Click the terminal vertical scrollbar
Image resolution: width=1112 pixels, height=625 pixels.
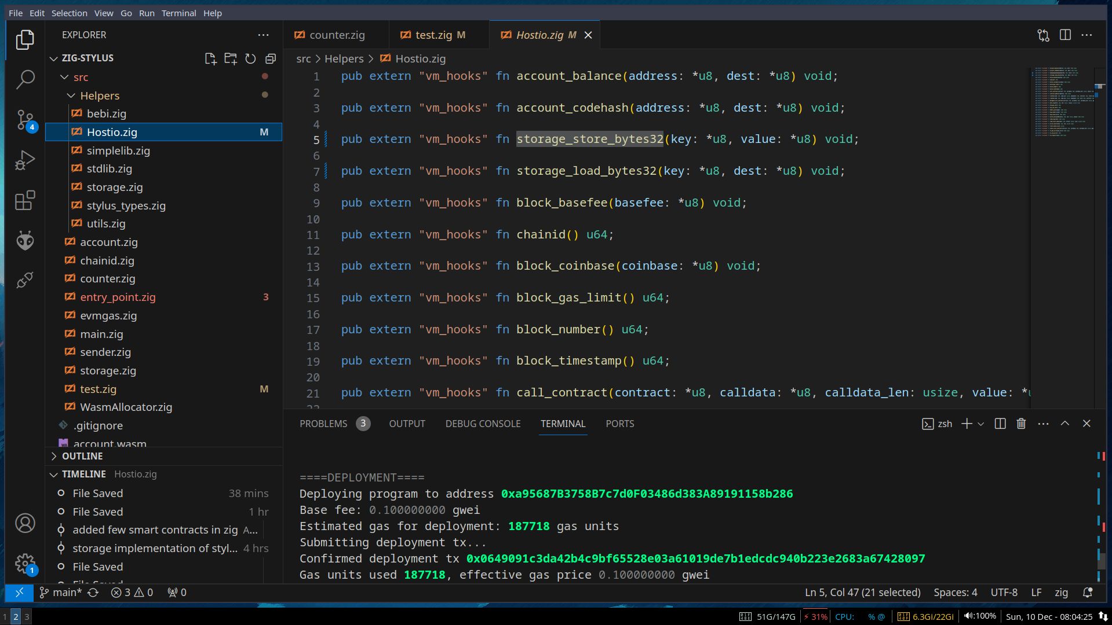(1102, 561)
